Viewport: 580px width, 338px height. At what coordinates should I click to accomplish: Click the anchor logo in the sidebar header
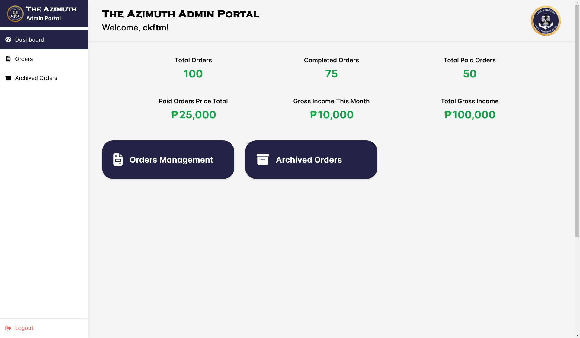(15, 14)
